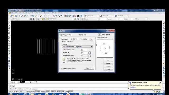Open the dimension style Standard dropdown
Image resolution: width=169 pixels, height=95 pixels.
(108, 16)
